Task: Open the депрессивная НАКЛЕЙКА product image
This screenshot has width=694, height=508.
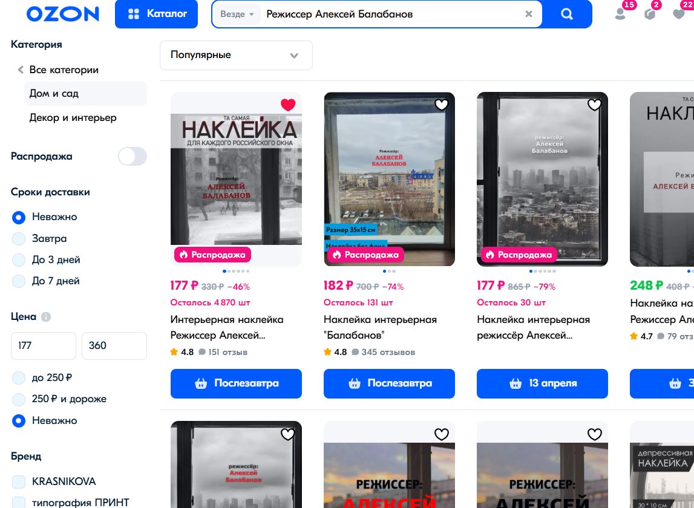Action: point(662,475)
